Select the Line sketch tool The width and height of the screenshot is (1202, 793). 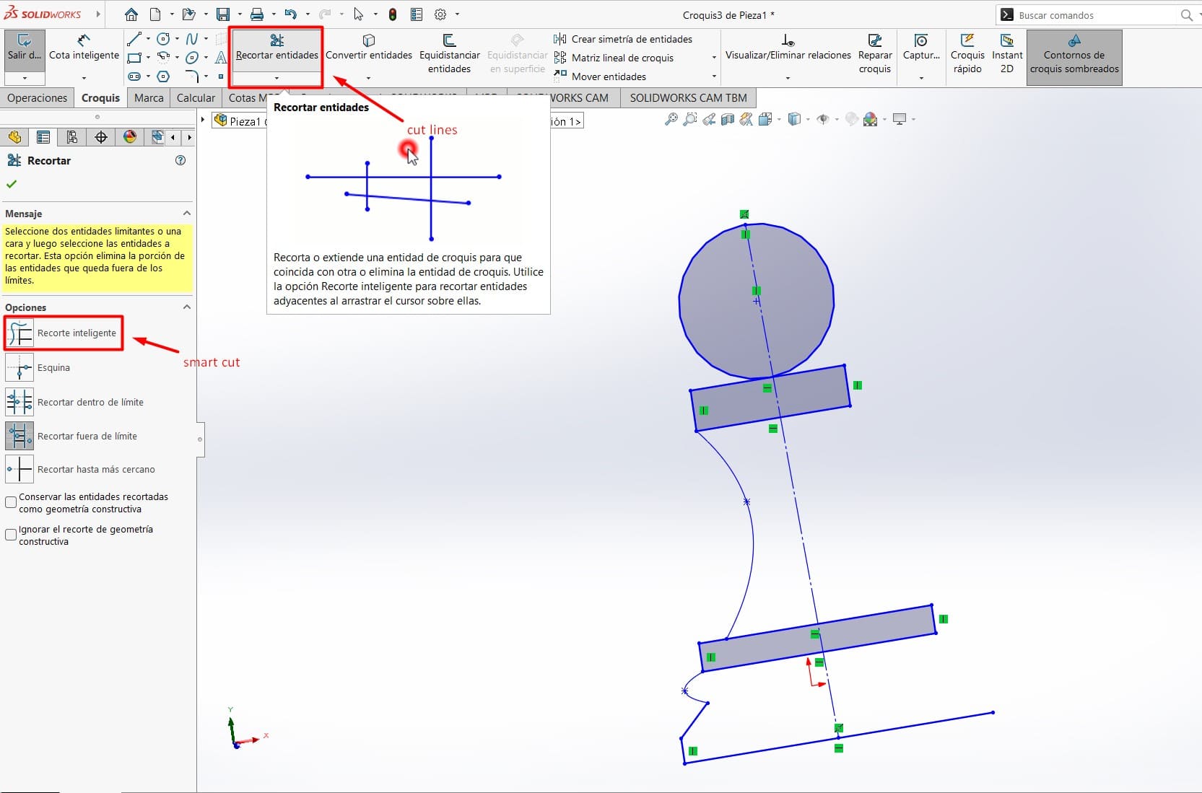pyautogui.click(x=134, y=39)
